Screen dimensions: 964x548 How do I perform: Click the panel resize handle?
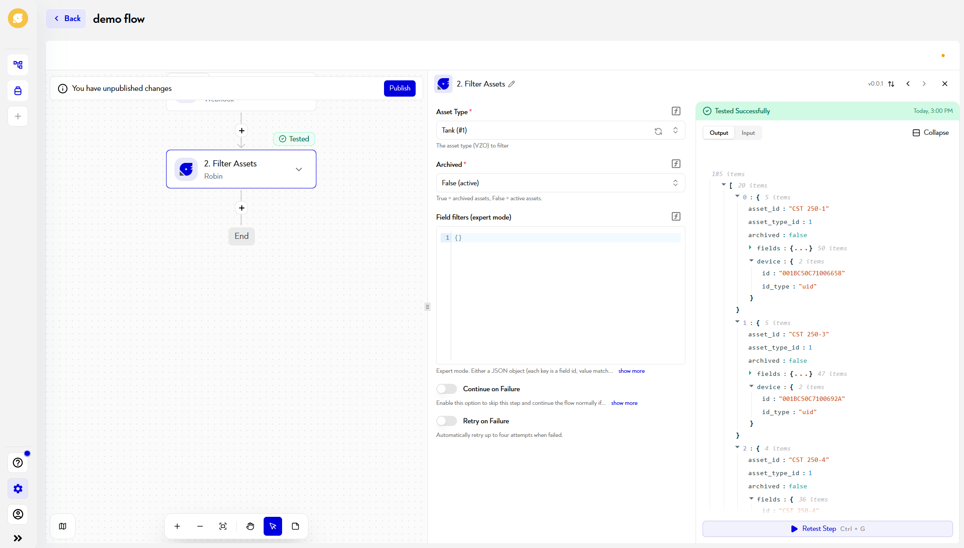[x=428, y=307]
